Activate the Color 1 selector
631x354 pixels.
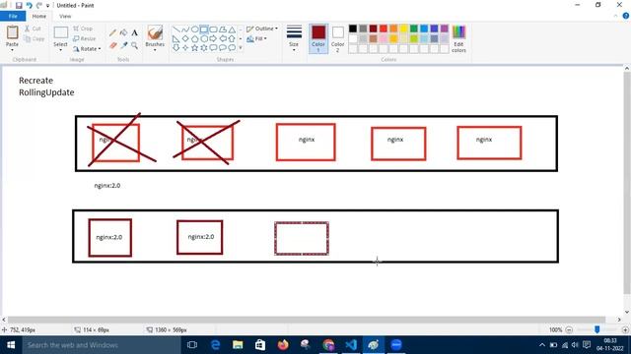318,38
